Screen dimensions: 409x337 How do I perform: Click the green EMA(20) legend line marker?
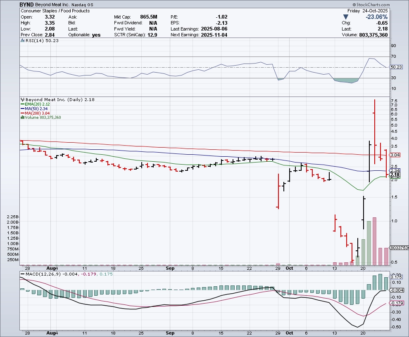click(22, 104)
